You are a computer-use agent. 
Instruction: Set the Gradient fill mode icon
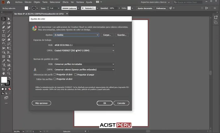tap(6, 89)
